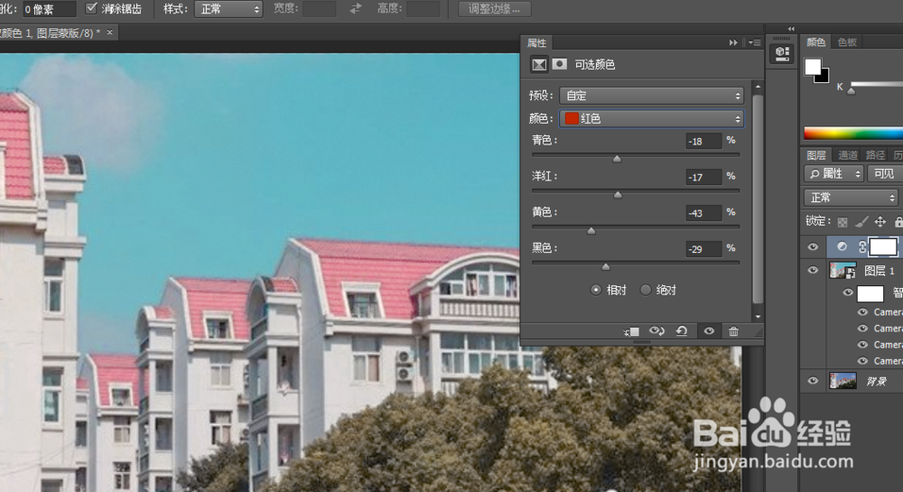Switch to the 颜色 panel tab
Image resolution: width=903 pixels, height=492 pixels.
click(x=815, y=42)
